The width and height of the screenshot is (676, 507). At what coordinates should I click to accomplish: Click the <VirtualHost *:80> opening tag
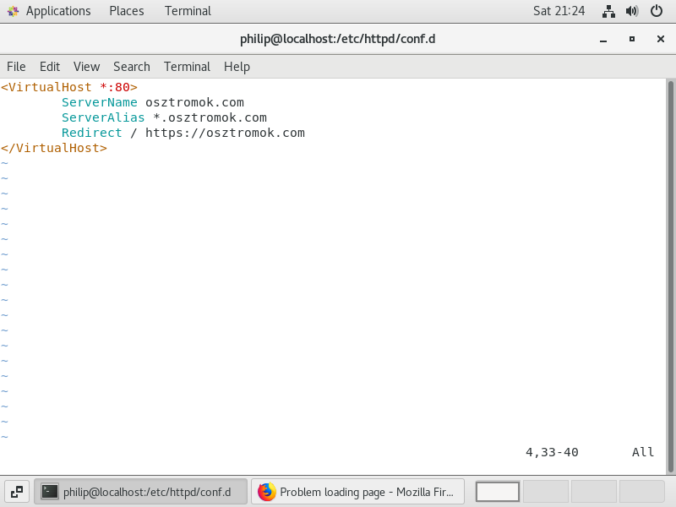point(69,87)
